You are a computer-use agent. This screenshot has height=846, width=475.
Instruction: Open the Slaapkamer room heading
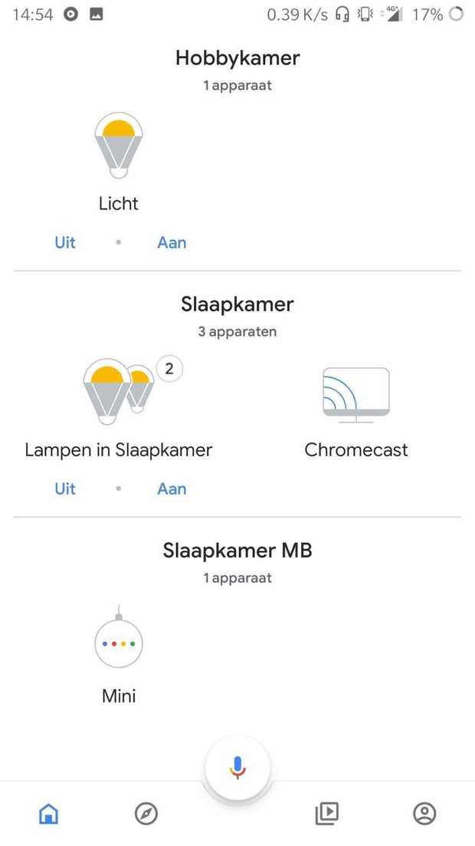(x=237, y=304)
